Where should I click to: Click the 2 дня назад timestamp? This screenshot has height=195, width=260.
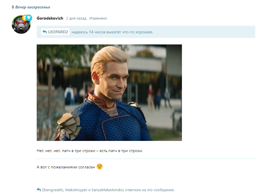[76, 18]
